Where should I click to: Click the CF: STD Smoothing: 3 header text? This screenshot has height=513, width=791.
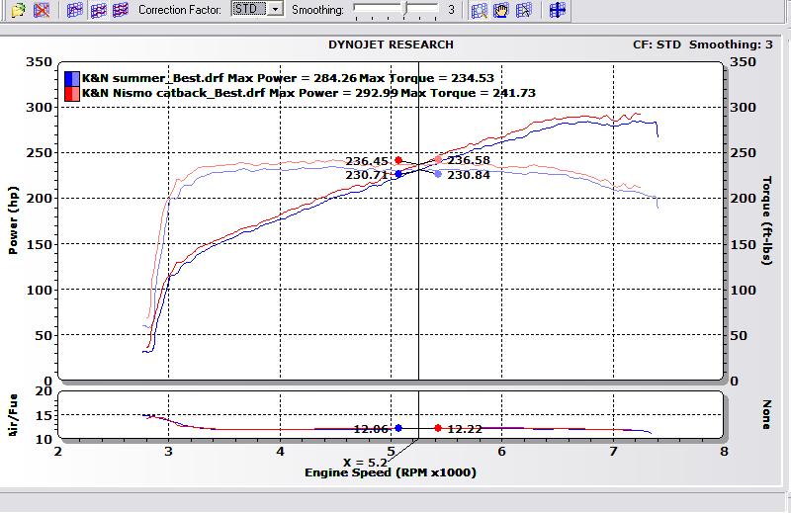pos(703,44)
